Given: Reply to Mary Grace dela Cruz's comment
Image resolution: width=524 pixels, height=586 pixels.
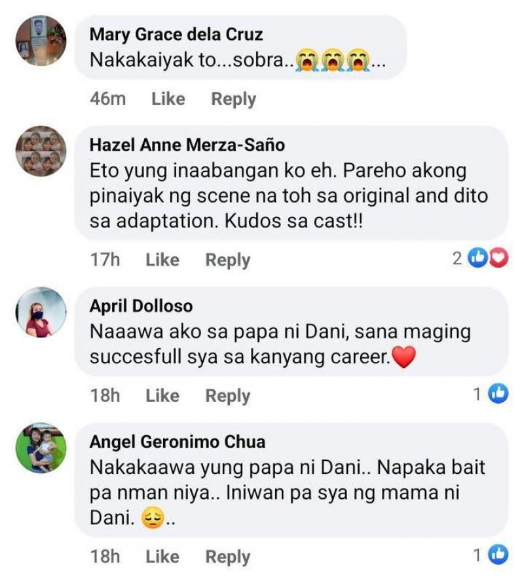Looking at the screenshot, I should 233,99.
